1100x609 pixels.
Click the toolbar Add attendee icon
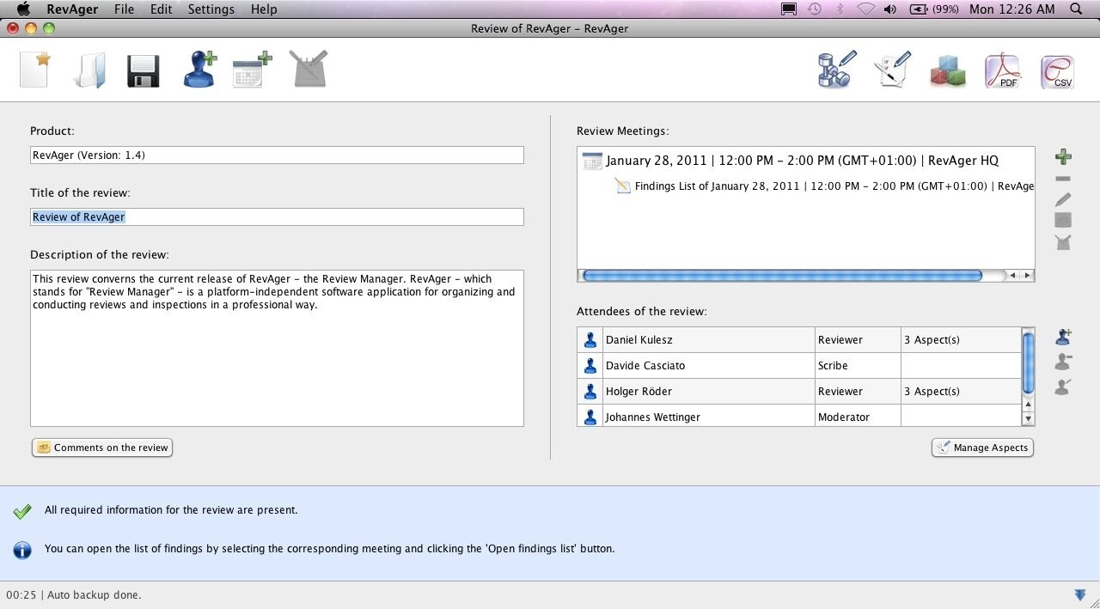point(199,70)
